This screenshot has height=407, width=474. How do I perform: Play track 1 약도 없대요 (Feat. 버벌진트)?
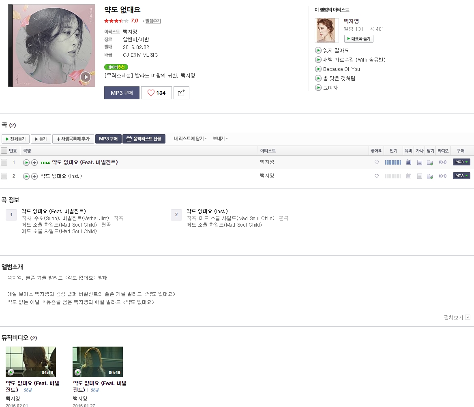pos(26,163)
